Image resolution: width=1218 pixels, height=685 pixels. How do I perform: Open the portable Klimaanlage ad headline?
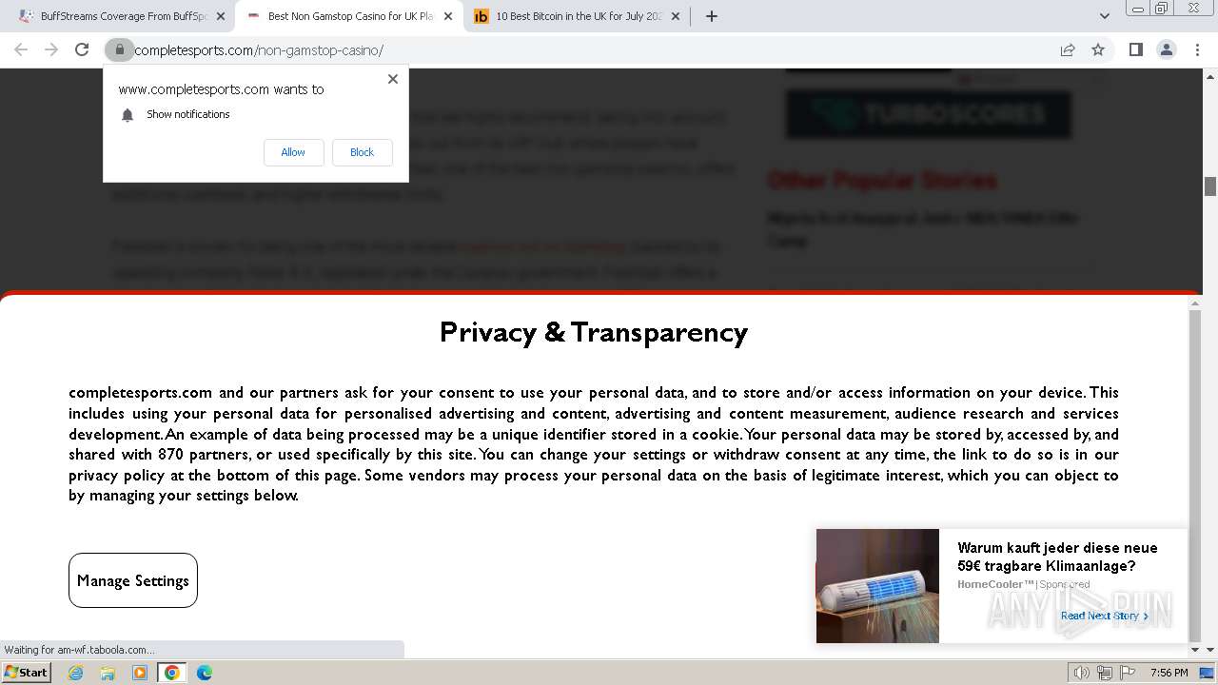1057,557
